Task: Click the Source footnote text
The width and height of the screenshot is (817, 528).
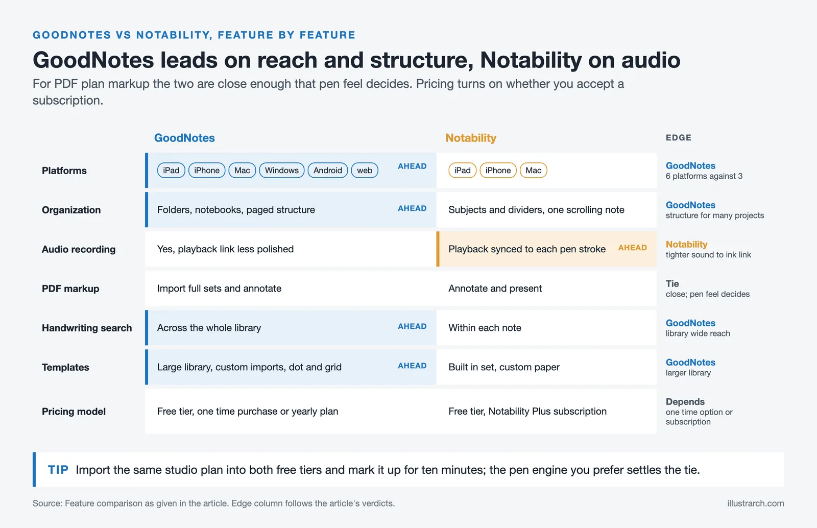Action: tap(213, 503)
